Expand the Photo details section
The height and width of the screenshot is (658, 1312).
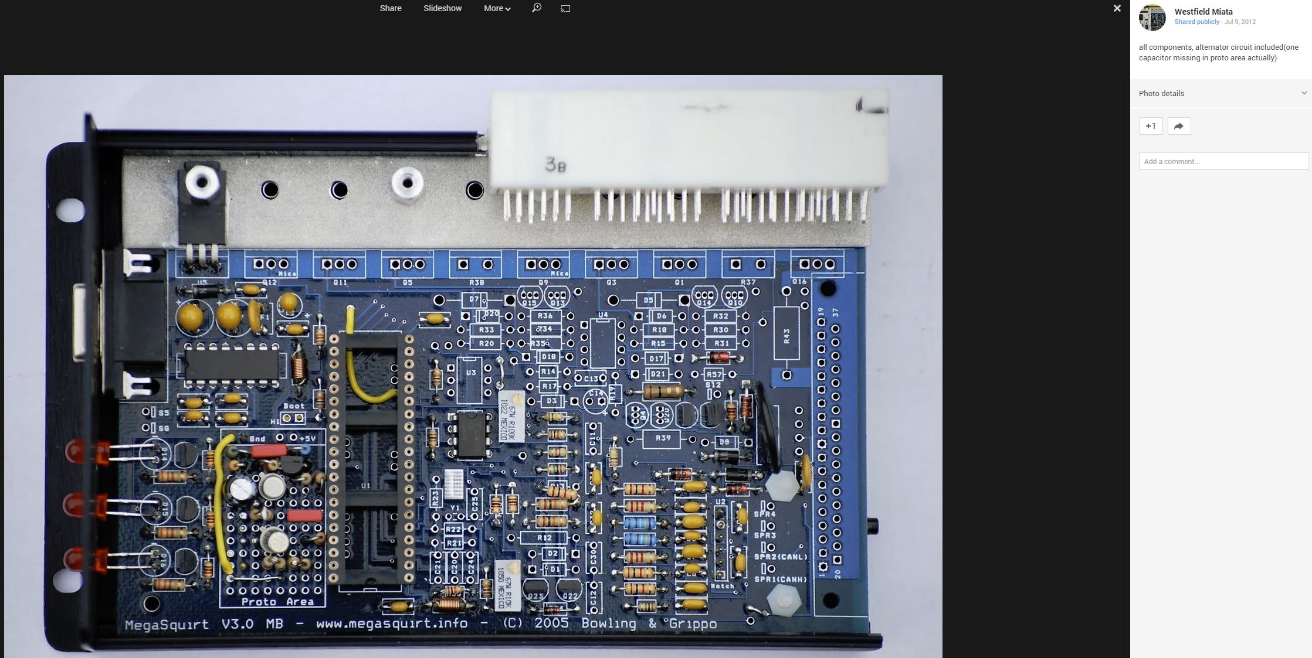pos(1161,93)
